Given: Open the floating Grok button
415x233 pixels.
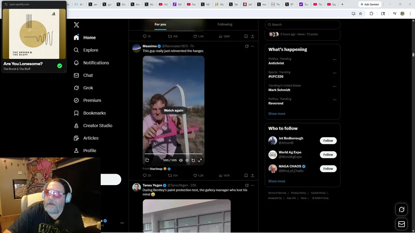Looking at the screenshot, I should click(401, 210).
